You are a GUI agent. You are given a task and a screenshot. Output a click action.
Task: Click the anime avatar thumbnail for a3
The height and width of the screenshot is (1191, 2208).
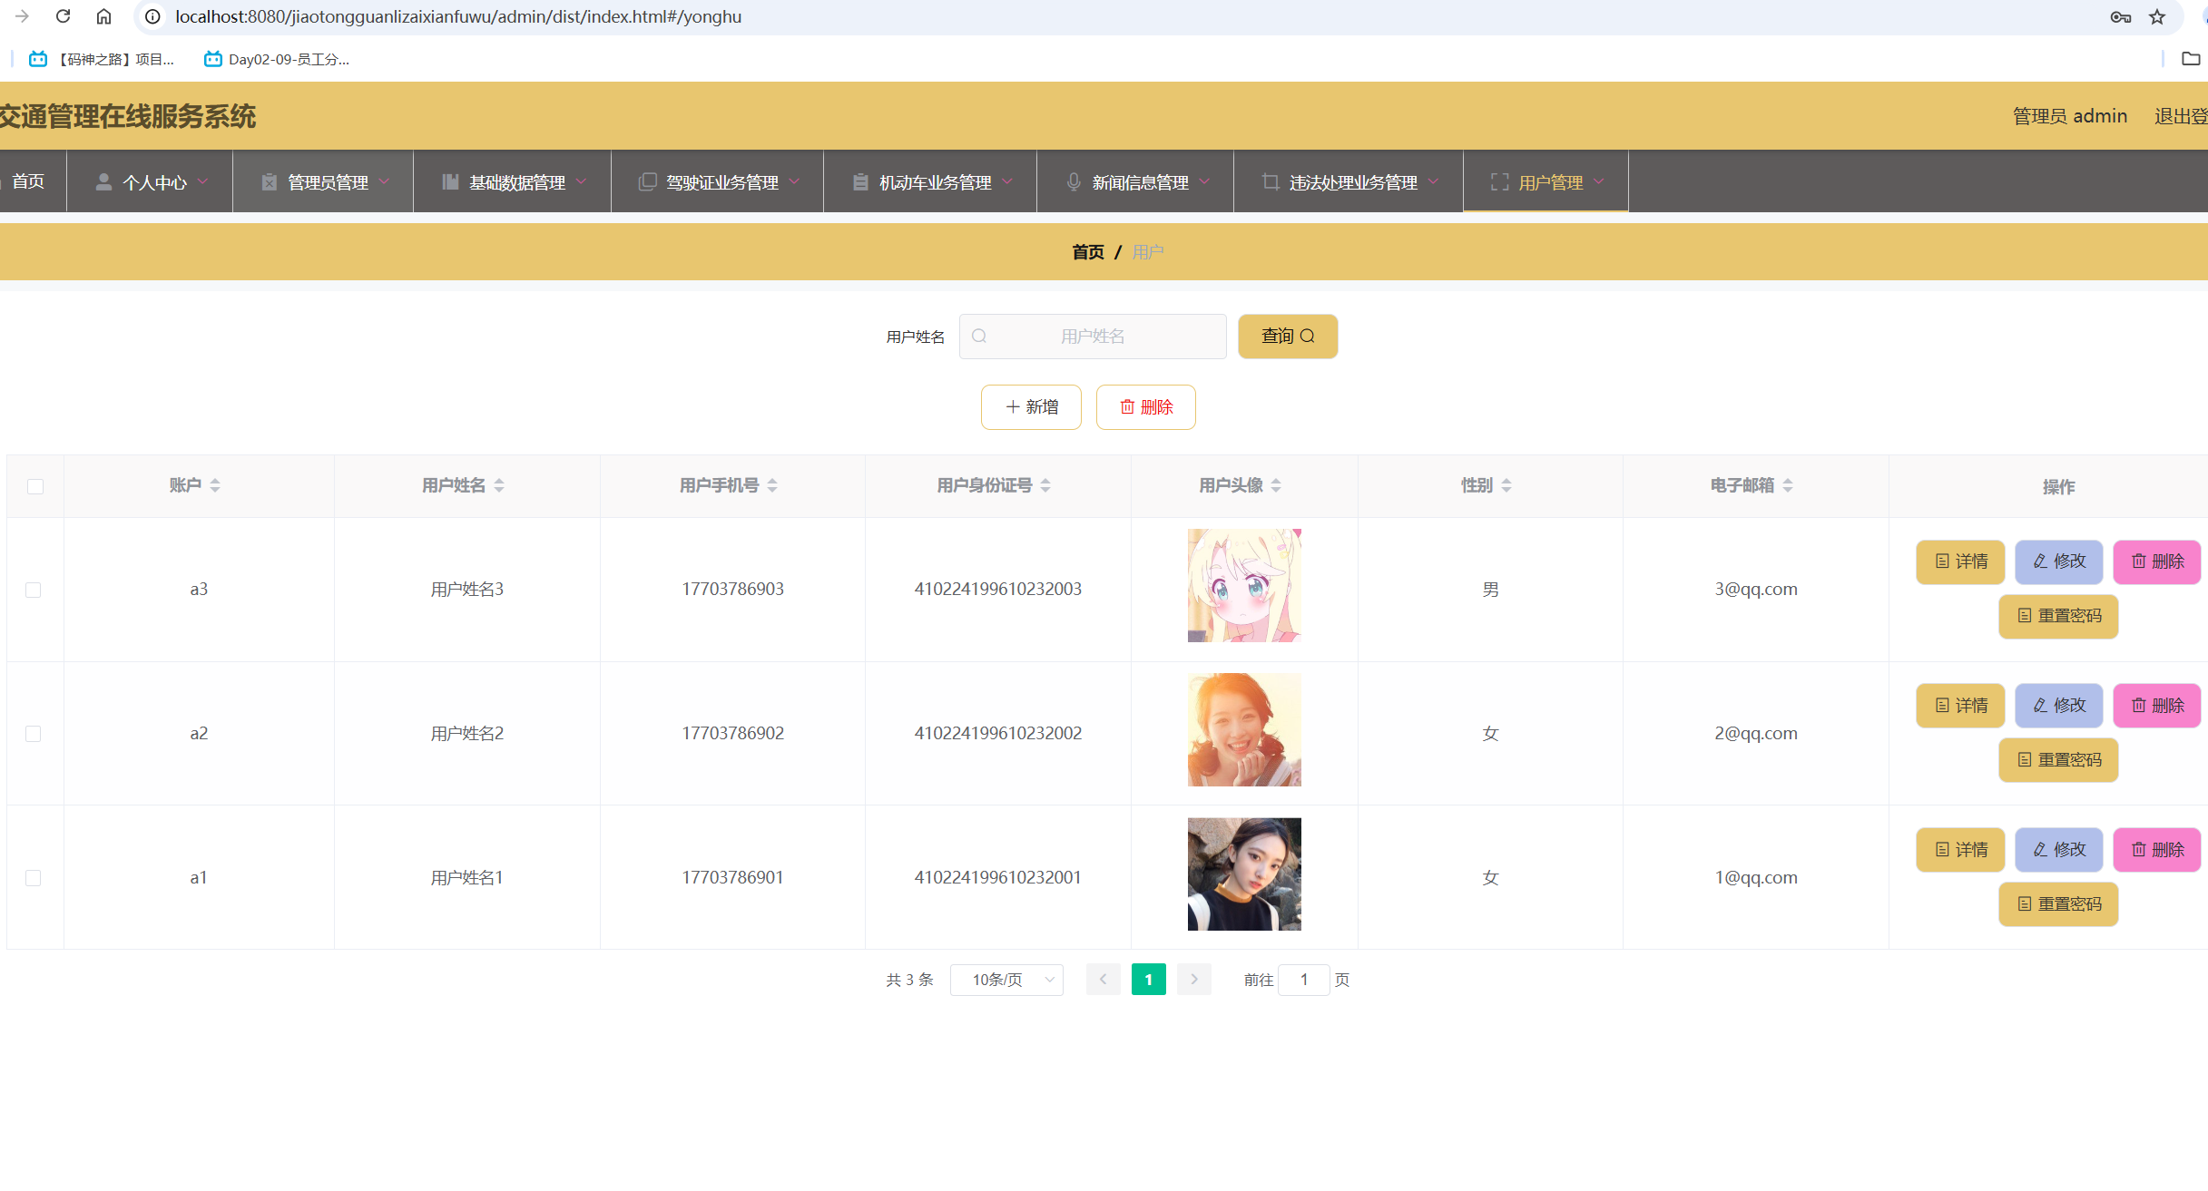[x=1243, y=586]
